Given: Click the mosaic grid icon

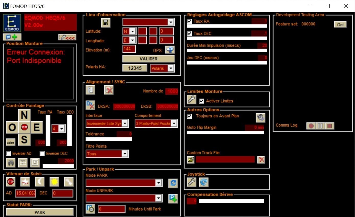Looking at the screenshot, I should coord(23,162).
